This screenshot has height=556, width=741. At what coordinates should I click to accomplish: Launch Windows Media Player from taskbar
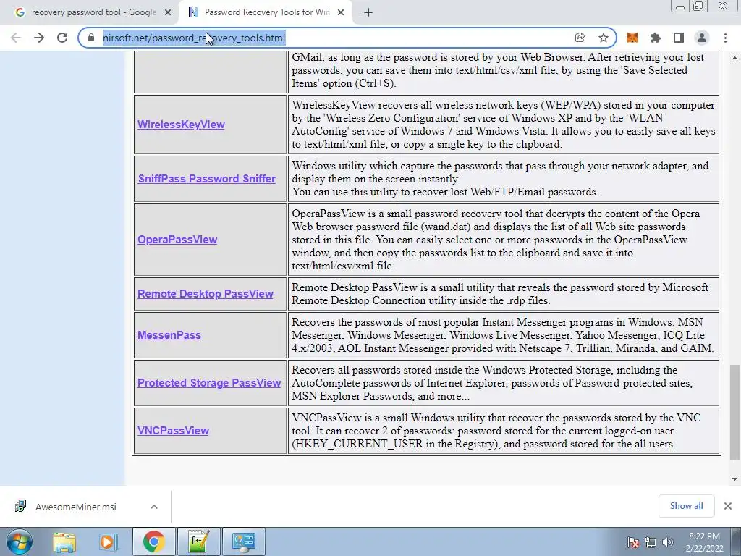108,542
